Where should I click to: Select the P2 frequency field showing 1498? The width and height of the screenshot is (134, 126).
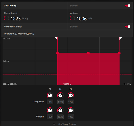[x=61, y=102]
